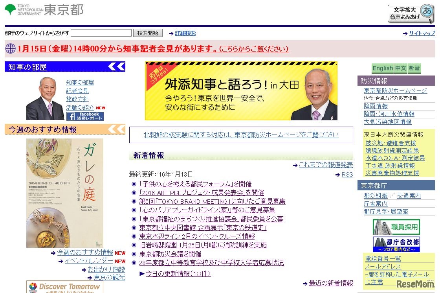The width and height of the screenshot is (440, 293).
Task: Open the 施政方針 link
Action: tap(77, 99)
